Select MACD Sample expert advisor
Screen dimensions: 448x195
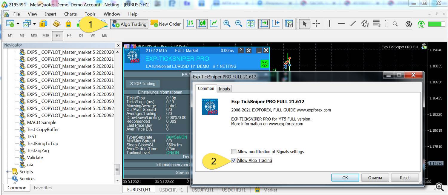click(x=42, y=122)
